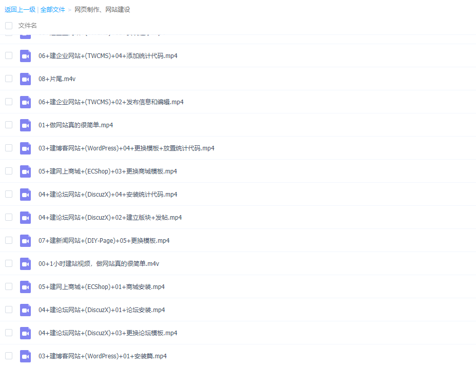Select the checkbox for 04+建论坛网站+(DiscuzX)+04+安装统计代码.mp4
The height and width of the screenshot is (366, 476).
(x=8, y=194)
